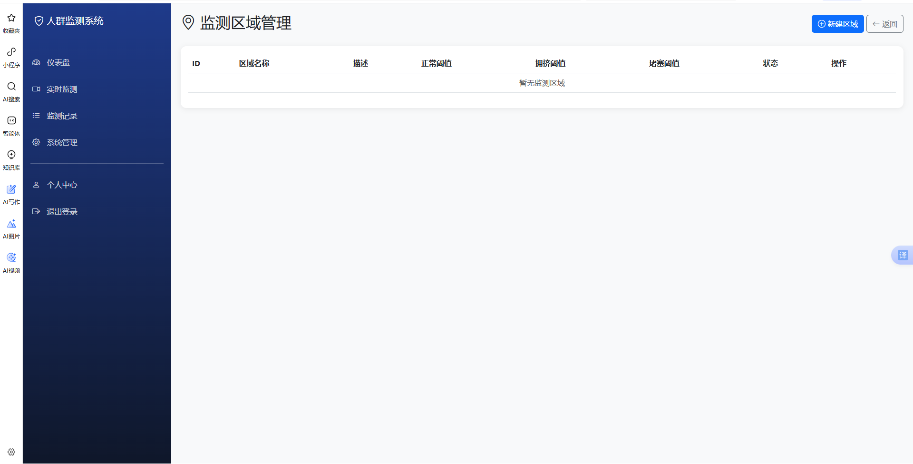Image resolution: width=913 pixels, height=464 pixels.
Task: Launch the AI视频 video icon
Action: tap(11, 257)
